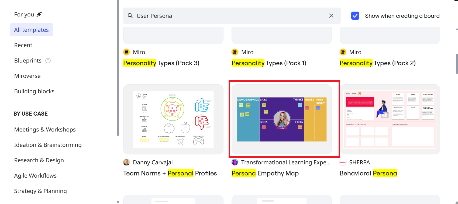Open the Persona Empathy Map thumbnail
Viewport: 458px width, 204px height.
[282, 119]
